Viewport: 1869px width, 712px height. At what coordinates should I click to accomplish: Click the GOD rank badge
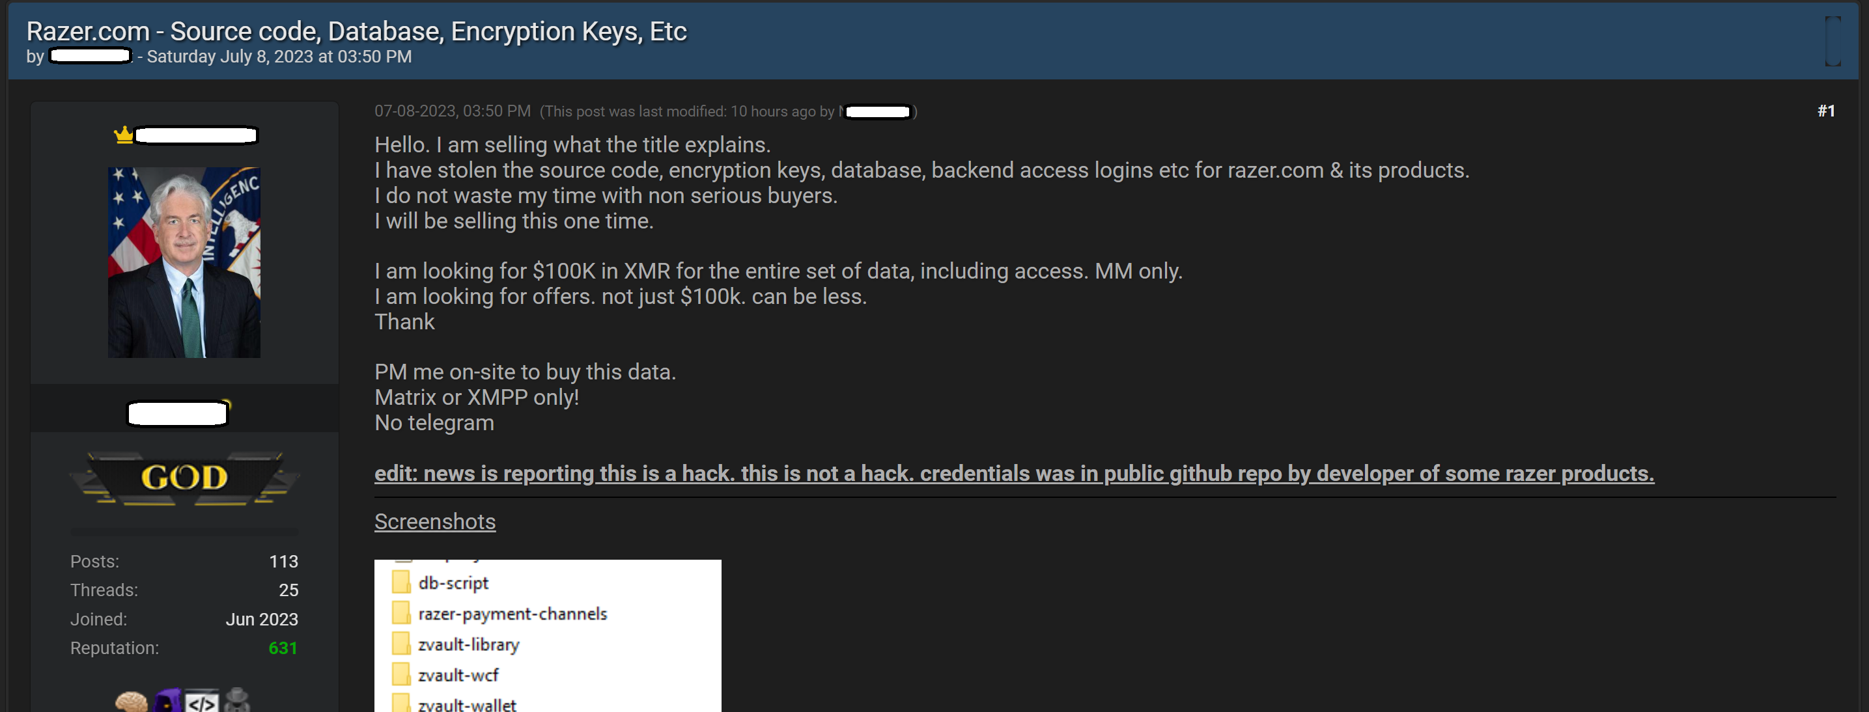point(184,477)
